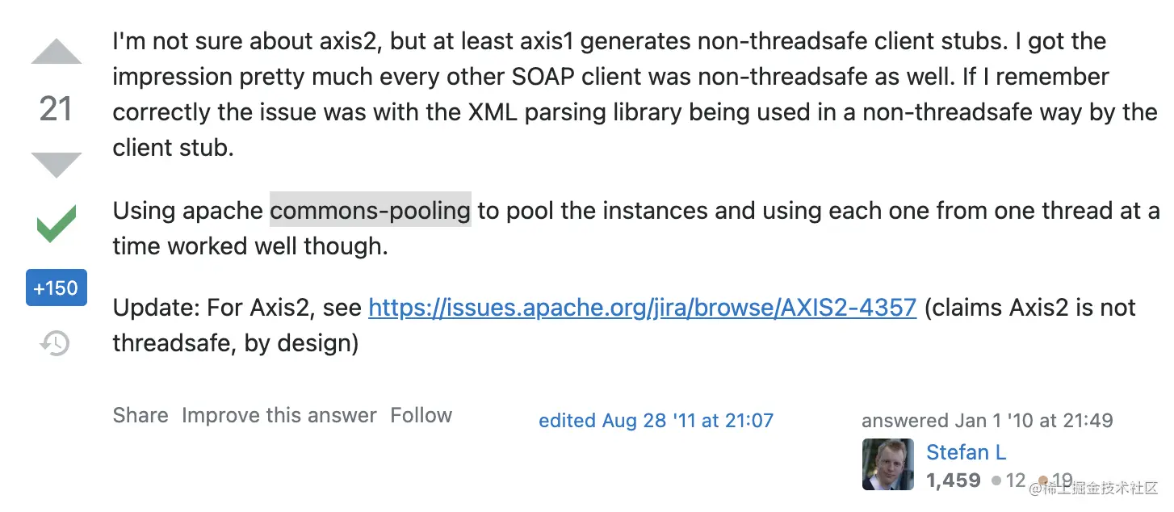This screenshot has height=512, width=1174.
Task: Open Stefan L's user profile name
Action: pyautogui.click(x=966, y=452)
